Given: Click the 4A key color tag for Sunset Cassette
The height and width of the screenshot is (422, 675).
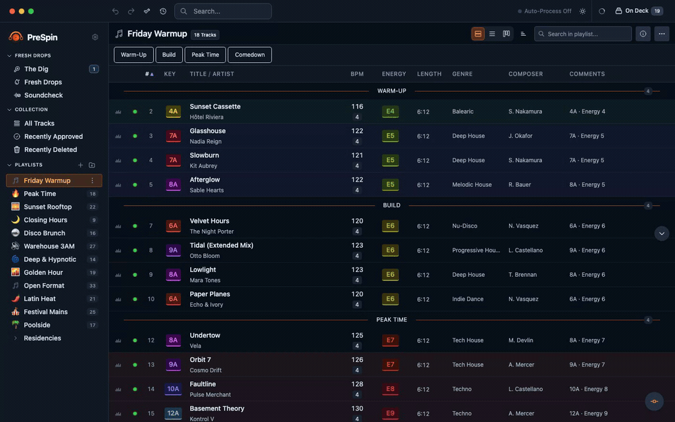Looking at the screenshot, I should point(173,111).
